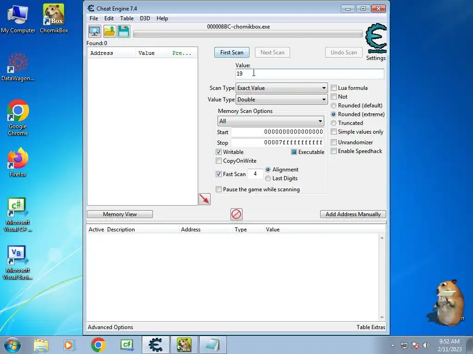Click the red clear list icon
Screen dimensions: 473x354
236,214
